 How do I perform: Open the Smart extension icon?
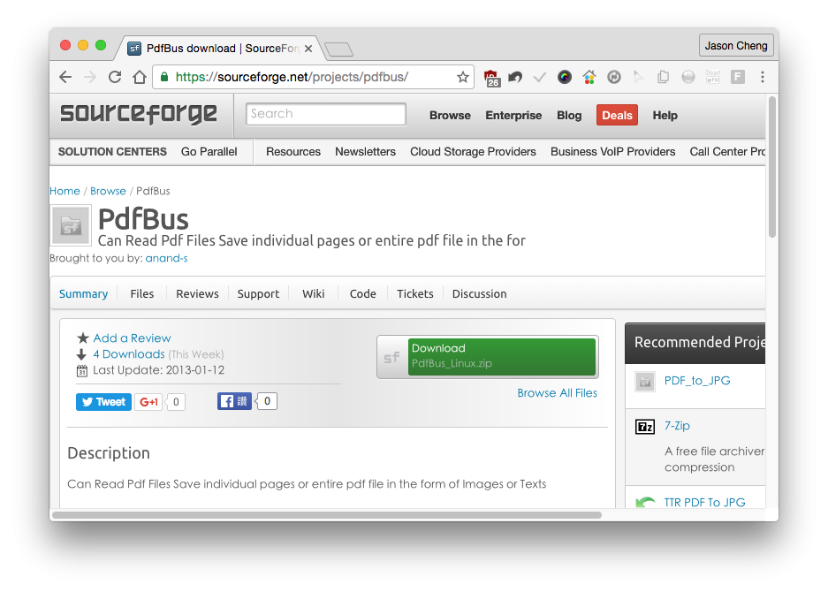point(713,77)
